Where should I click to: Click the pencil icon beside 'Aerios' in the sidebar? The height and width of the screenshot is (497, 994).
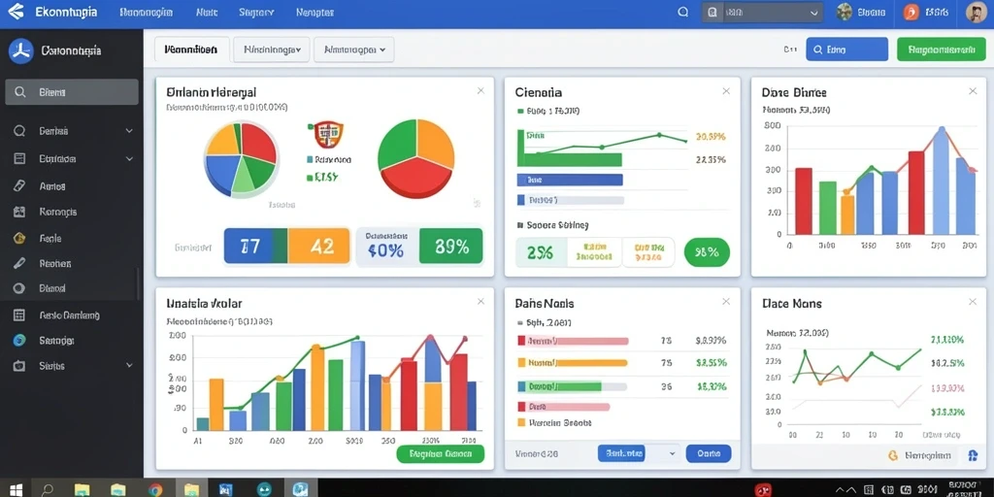click(x=19, y=185)
